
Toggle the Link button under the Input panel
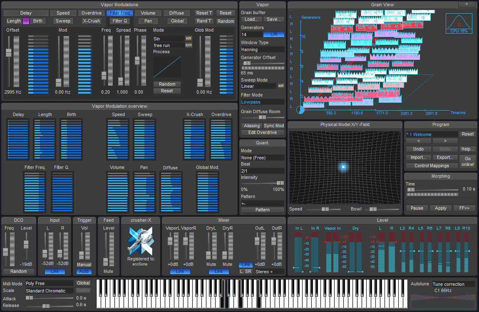tap(55, 271)
